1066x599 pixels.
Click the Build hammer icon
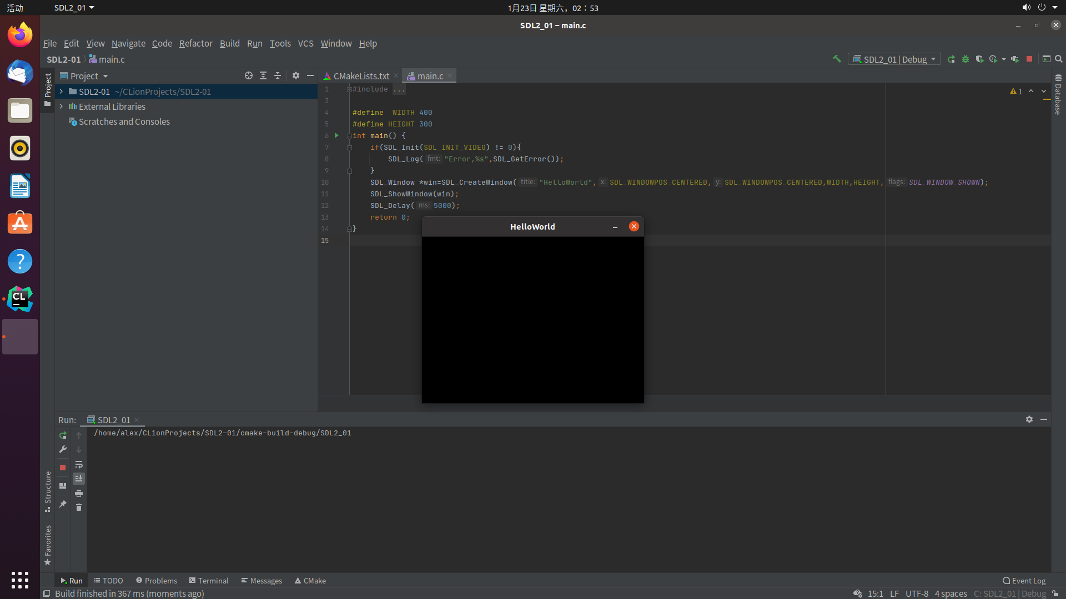[x=837, y=59]
